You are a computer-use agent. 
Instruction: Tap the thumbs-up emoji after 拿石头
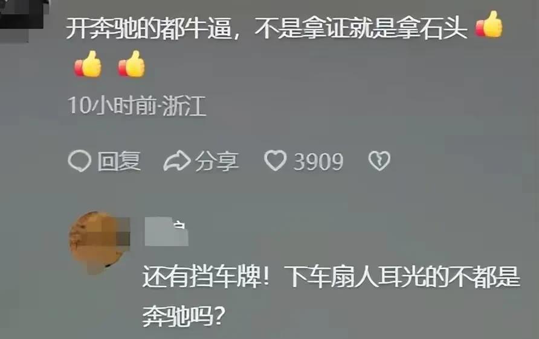pyautogui.click(x=489, y=24)
